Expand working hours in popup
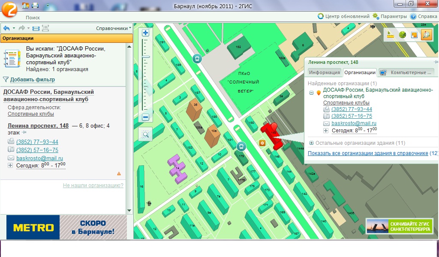Viewport: 439px width, 257px height. (x=326, y=131)
